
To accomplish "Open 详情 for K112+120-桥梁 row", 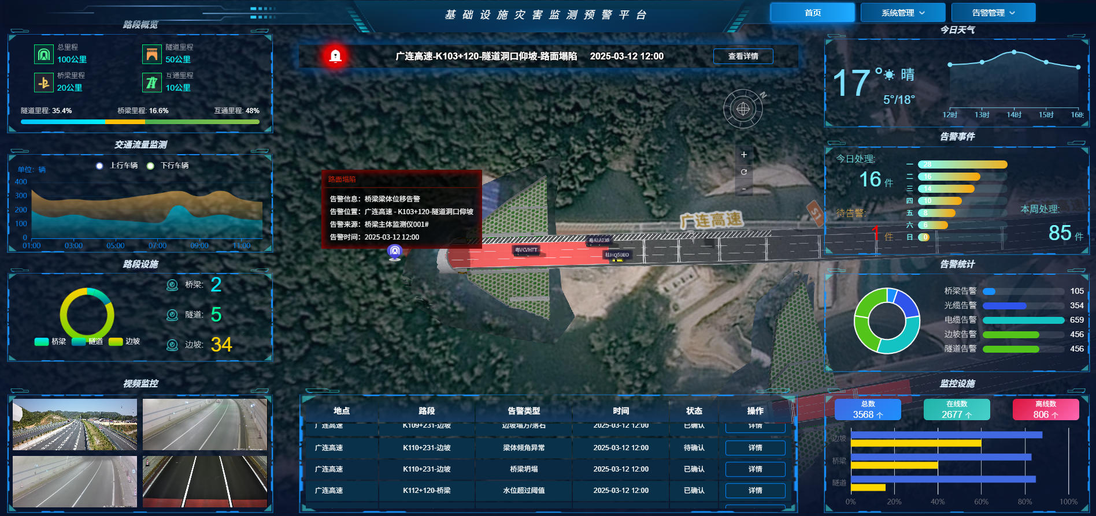I will click(x=755, y=491).
